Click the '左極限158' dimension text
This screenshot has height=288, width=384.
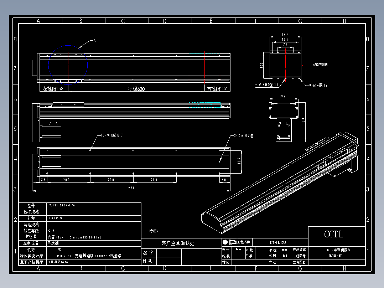pos(53,88)
